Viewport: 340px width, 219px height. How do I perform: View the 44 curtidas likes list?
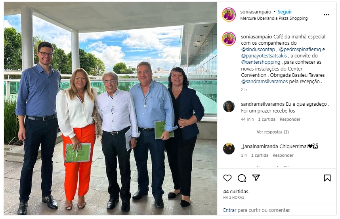236,192
